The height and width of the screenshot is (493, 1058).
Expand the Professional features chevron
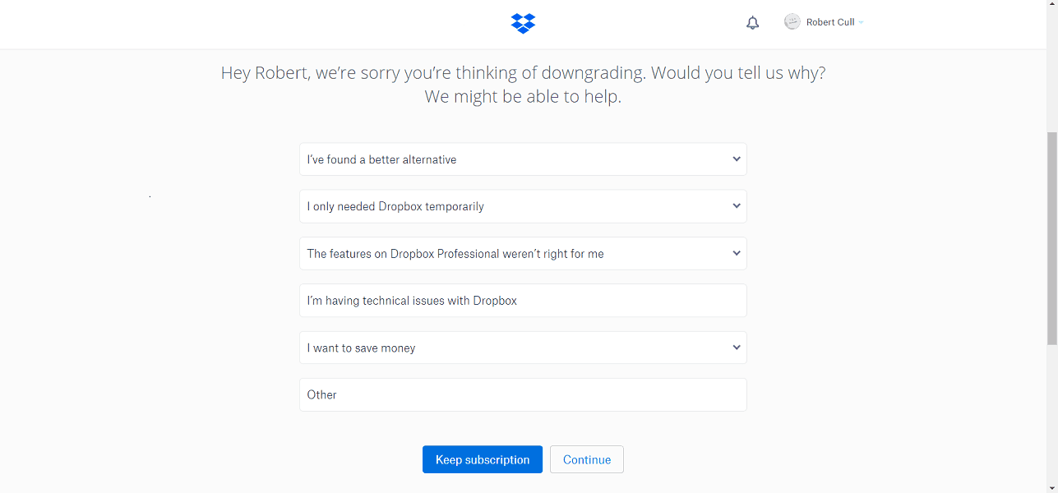pyautogui.click(x=737, y=254)
